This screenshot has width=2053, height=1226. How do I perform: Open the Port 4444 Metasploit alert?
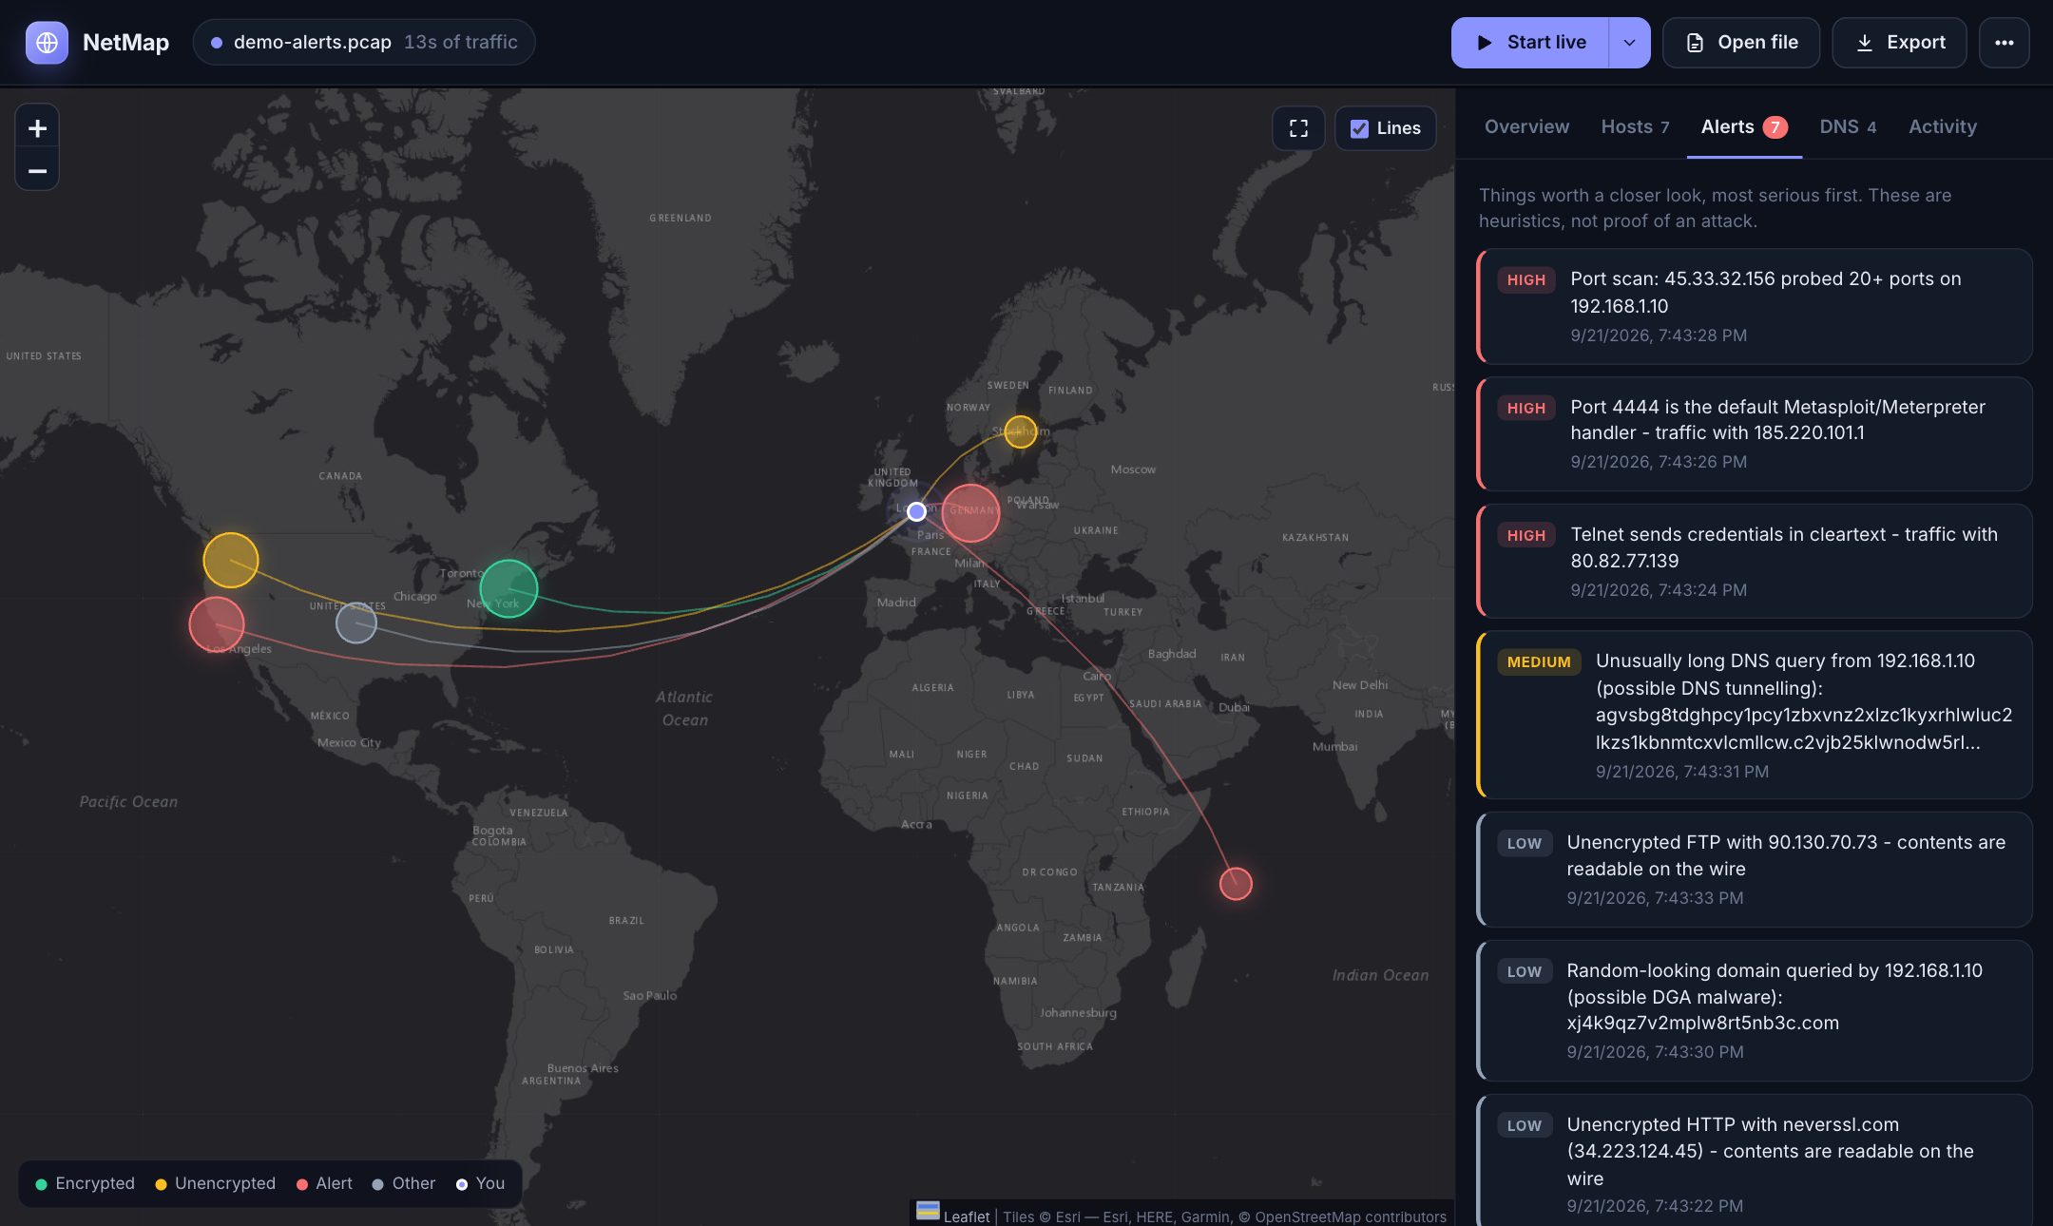point(1755,434)
